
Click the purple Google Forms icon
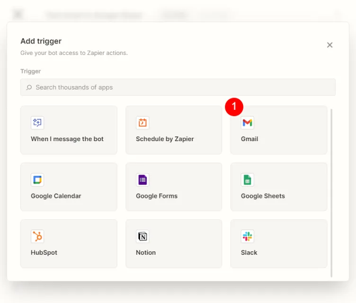142,180
